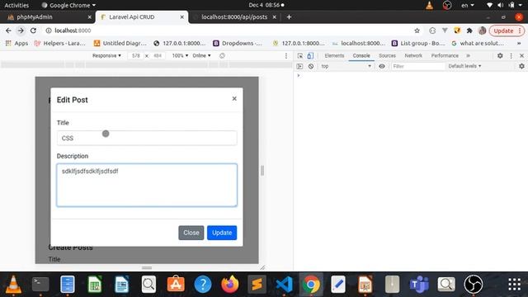528x297 pixels.
Task: Open Google Chrome app menu
Action: click(68, 5)
